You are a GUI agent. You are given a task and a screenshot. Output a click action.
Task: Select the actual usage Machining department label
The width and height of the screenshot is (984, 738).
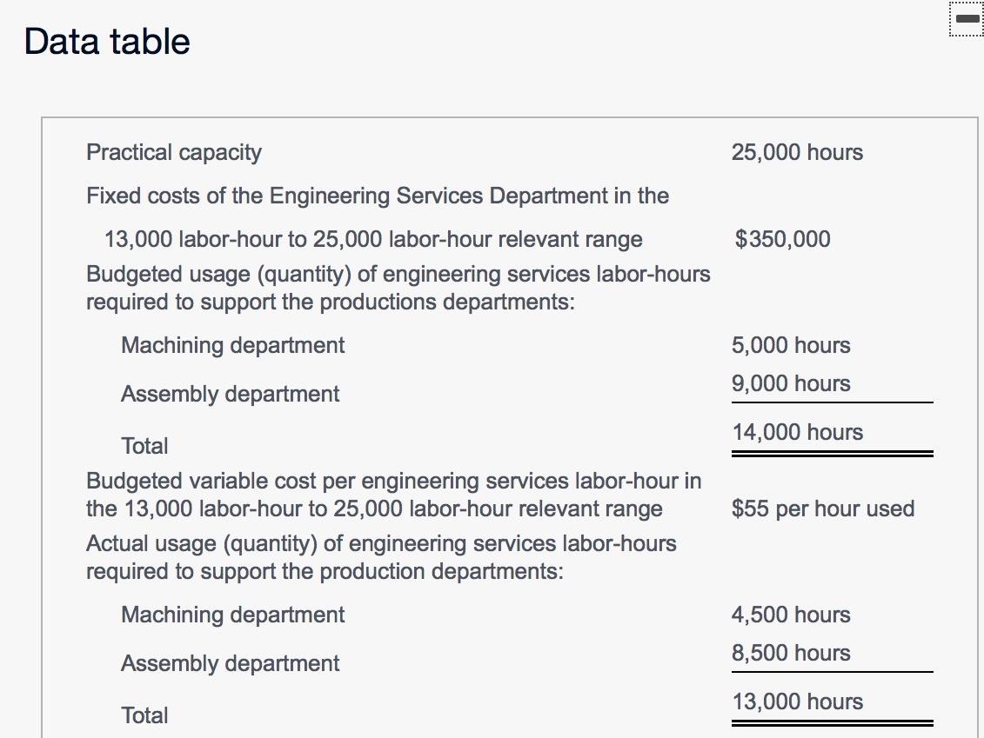232,615
